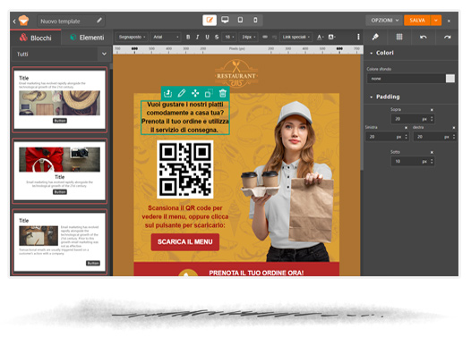Redo the last action

447,37
